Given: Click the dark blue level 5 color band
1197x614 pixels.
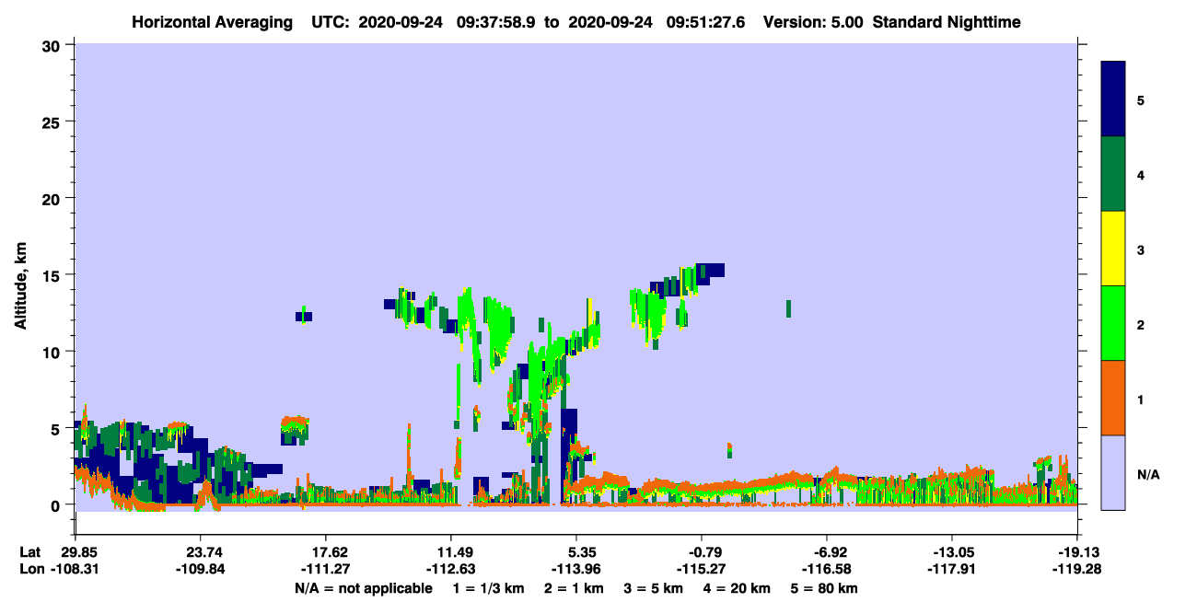Looking at the screenshot, I should tap(1113, 99).
